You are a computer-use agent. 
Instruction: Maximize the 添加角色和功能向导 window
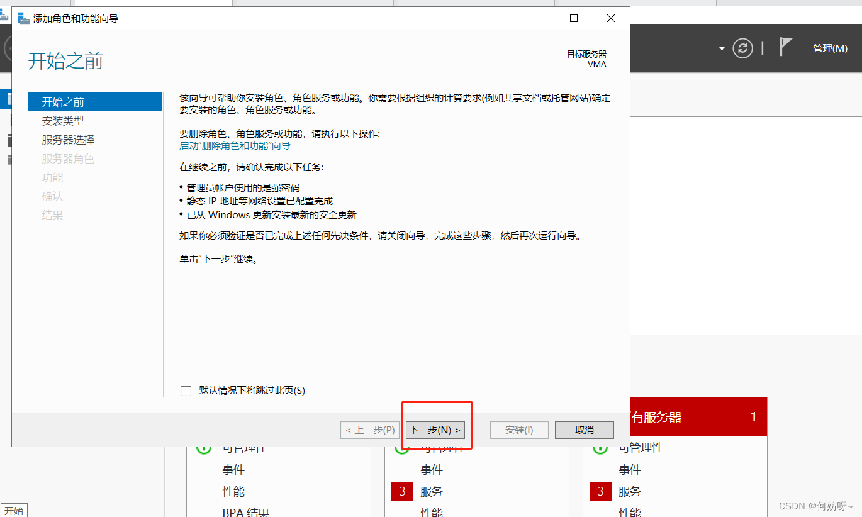(574, 18)
